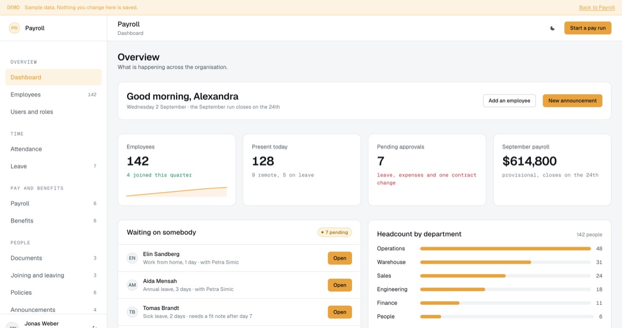622x328 pixels.
Task: Toggle dark mode with the moon icon
Action: [x=552, y=28]
